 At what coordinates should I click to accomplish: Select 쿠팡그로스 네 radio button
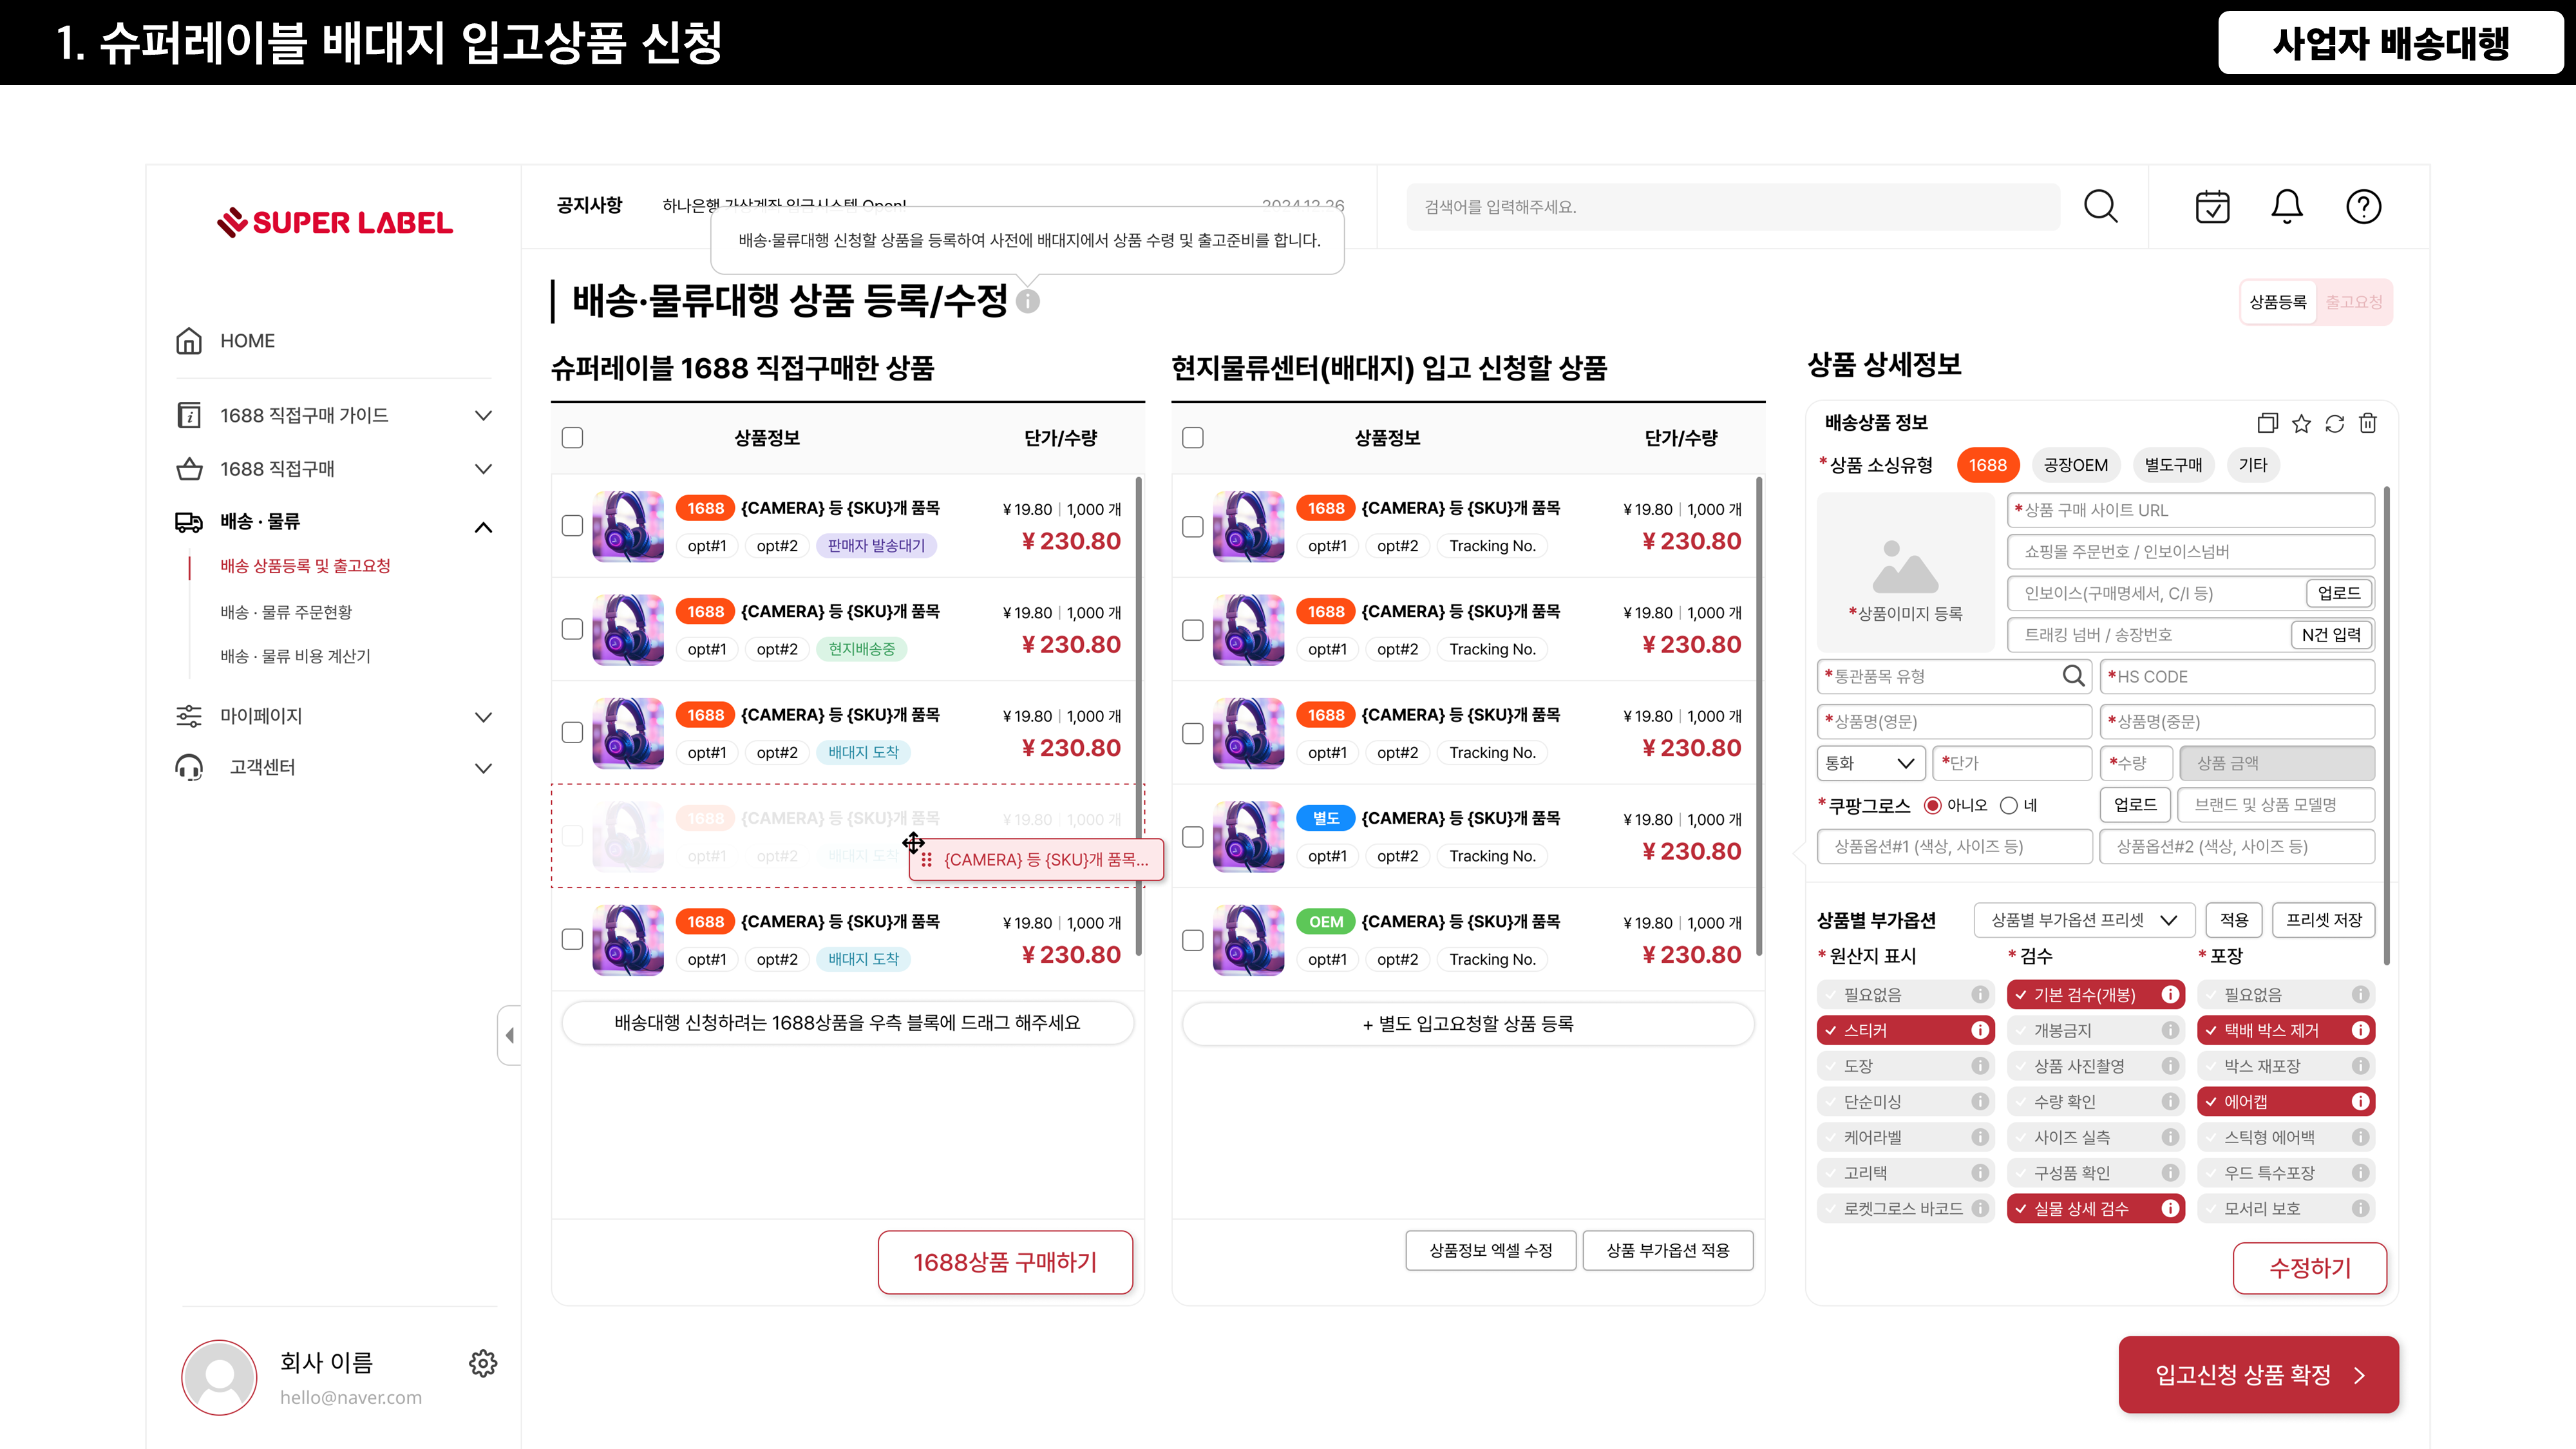click(2008, 805)
